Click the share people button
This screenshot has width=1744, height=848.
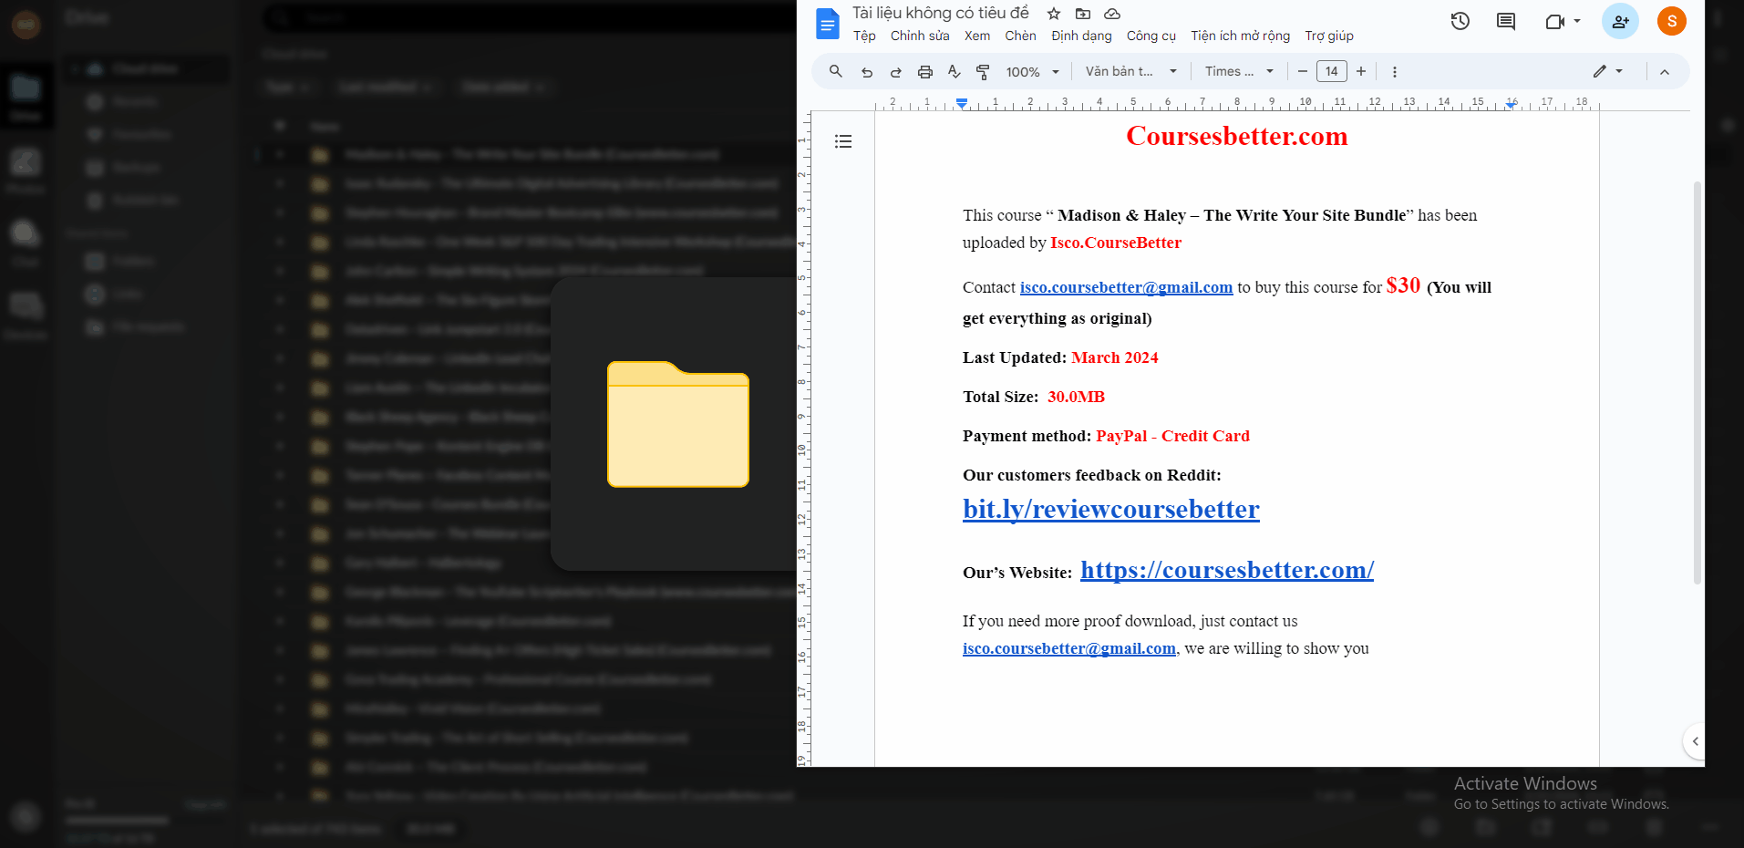pyautogui.click(x=1620, y=21)
